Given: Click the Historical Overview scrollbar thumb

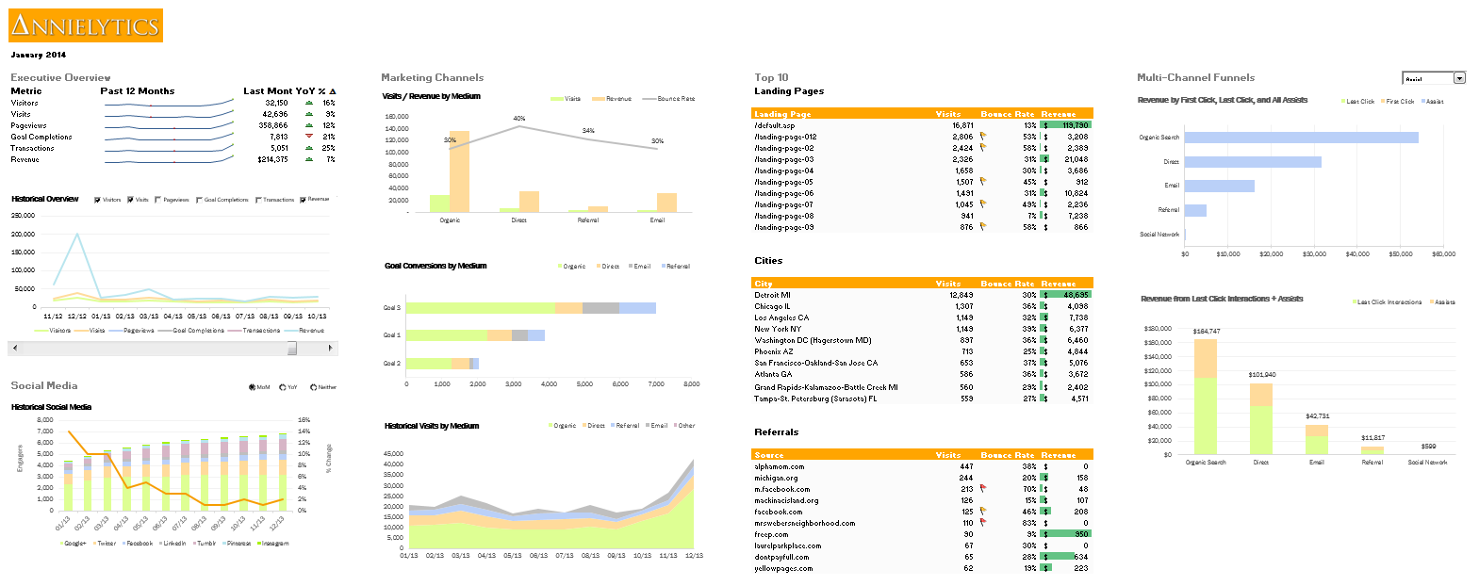Looking at the screenshot, I should pos(292,348).
